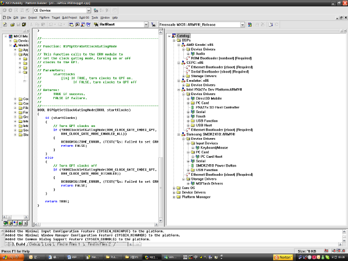Select MSFlash Drivers item
348x261 pixels.
point(209,183)
